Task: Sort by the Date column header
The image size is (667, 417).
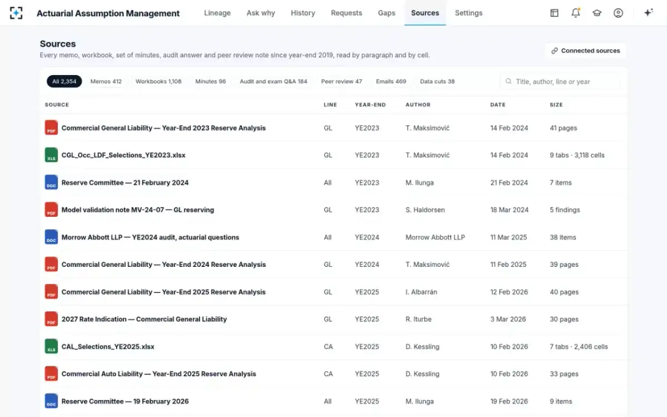Action: coord(498,105)
